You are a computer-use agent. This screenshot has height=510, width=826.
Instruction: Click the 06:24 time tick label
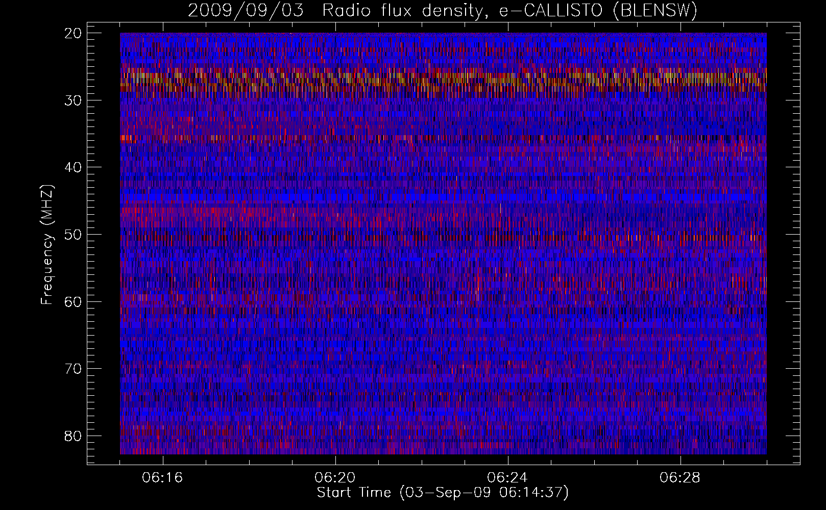click(x=507, y=478)
